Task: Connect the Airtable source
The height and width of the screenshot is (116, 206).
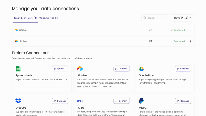Action: pyautogui.click(x=122, y=69)
